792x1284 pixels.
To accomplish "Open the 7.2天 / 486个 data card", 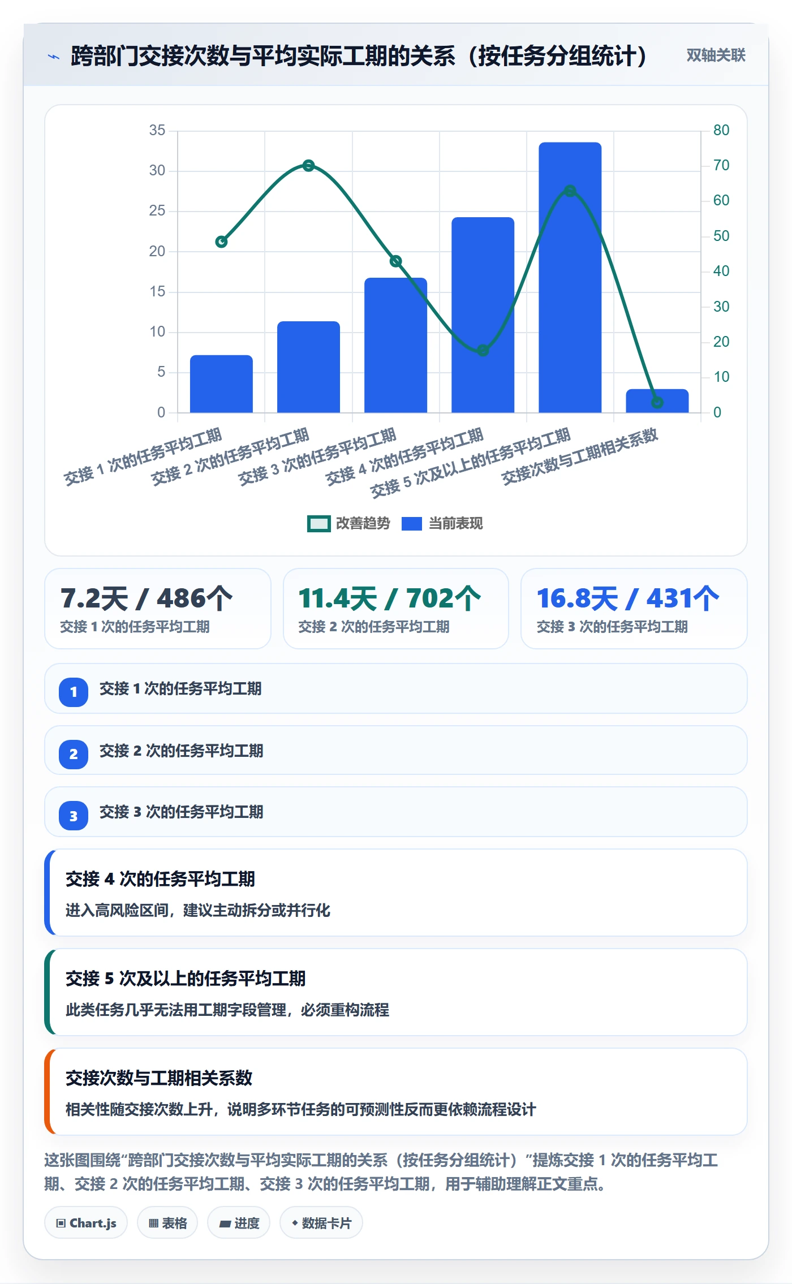I will [x=158, y=609].
